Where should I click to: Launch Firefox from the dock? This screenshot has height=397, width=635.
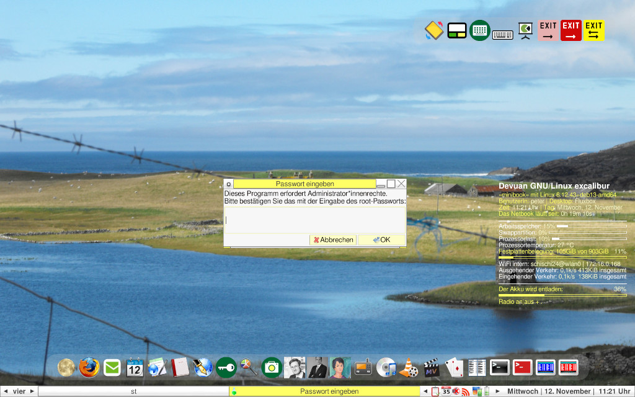88,367
